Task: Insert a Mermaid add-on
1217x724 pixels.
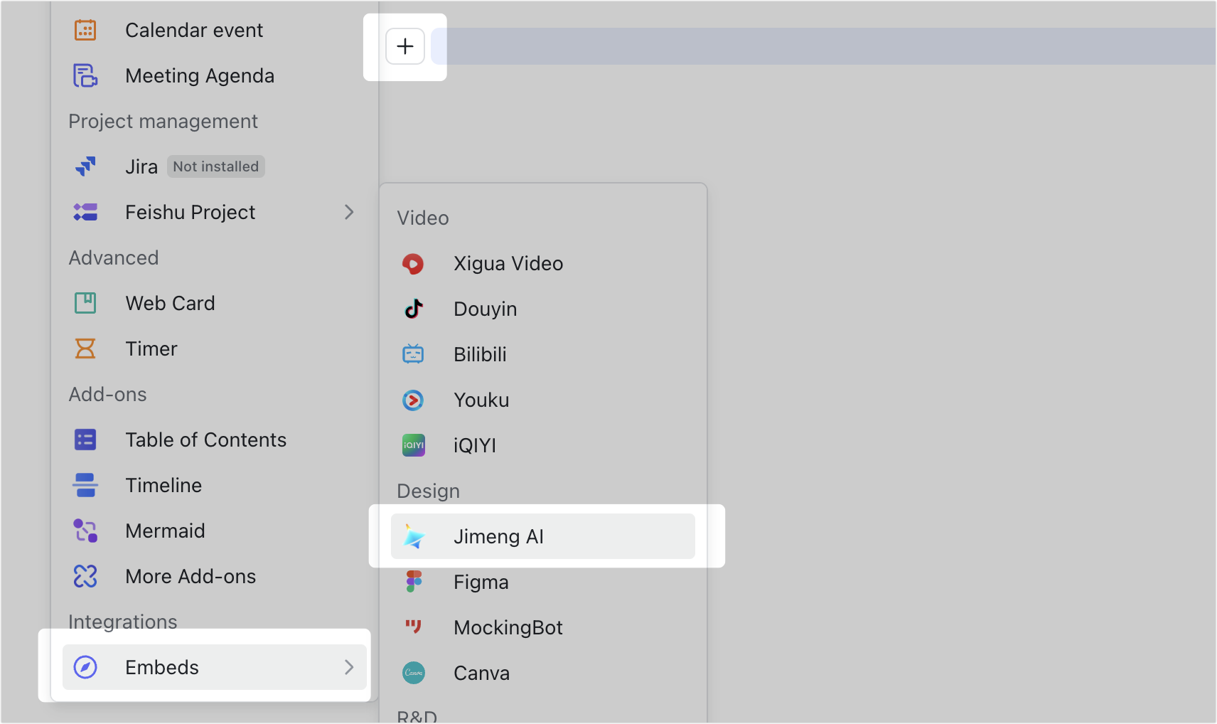Action: (x=215, y=531)
